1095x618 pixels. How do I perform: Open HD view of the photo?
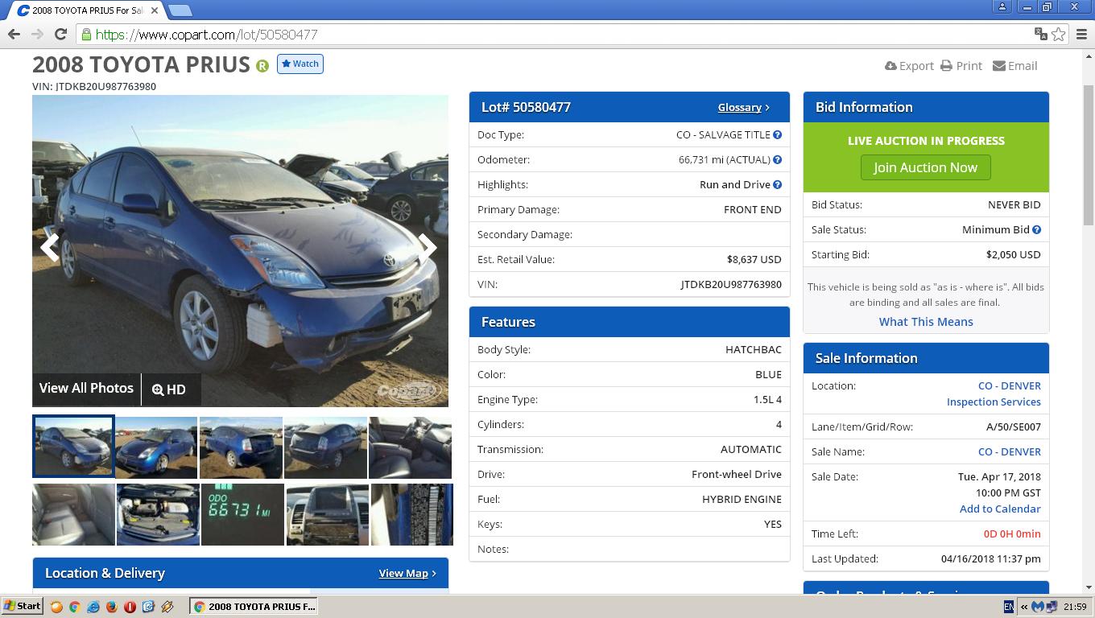(x=169, y=389)
